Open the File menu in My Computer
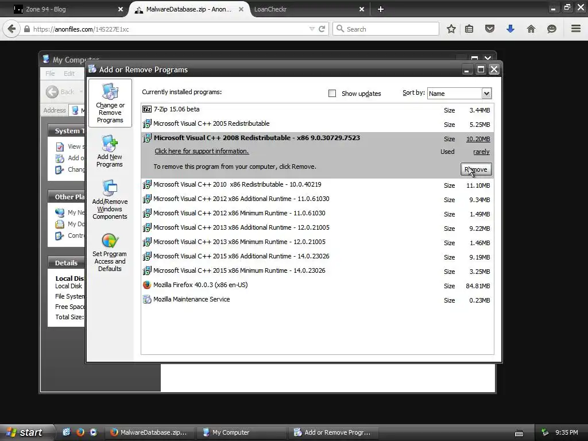 click(50, 73)
